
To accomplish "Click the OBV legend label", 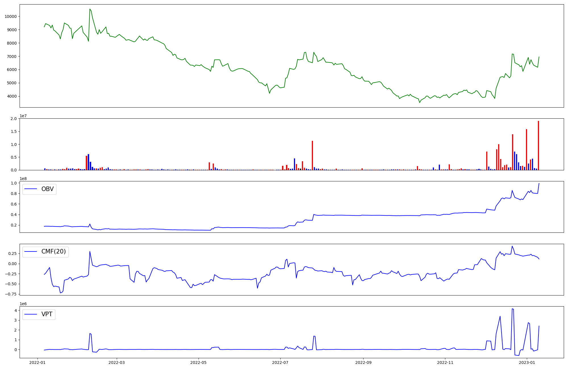I will point(47,189).
